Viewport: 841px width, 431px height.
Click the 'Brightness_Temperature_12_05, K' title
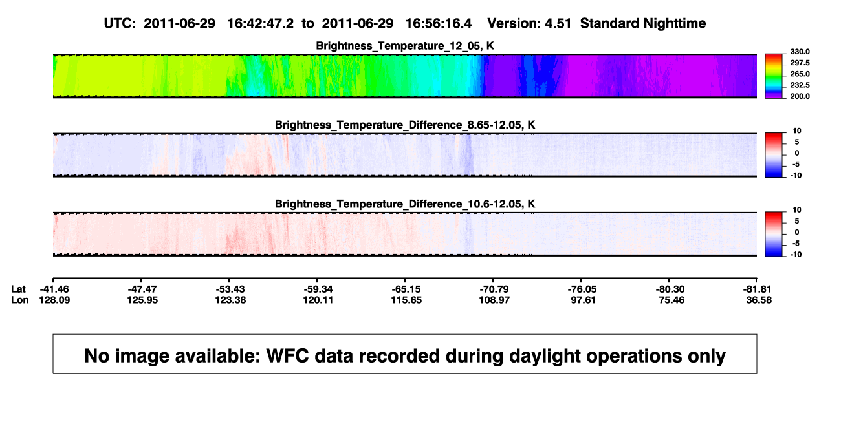point(405,46)
